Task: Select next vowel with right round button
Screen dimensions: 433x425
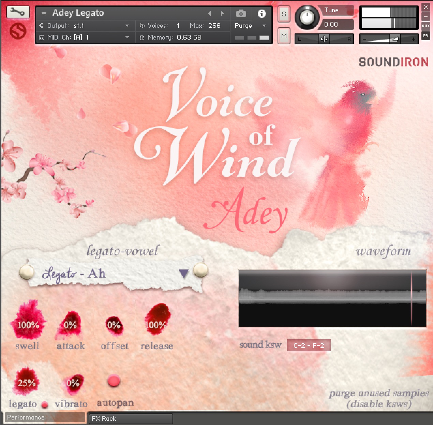Action: [200, 270]
